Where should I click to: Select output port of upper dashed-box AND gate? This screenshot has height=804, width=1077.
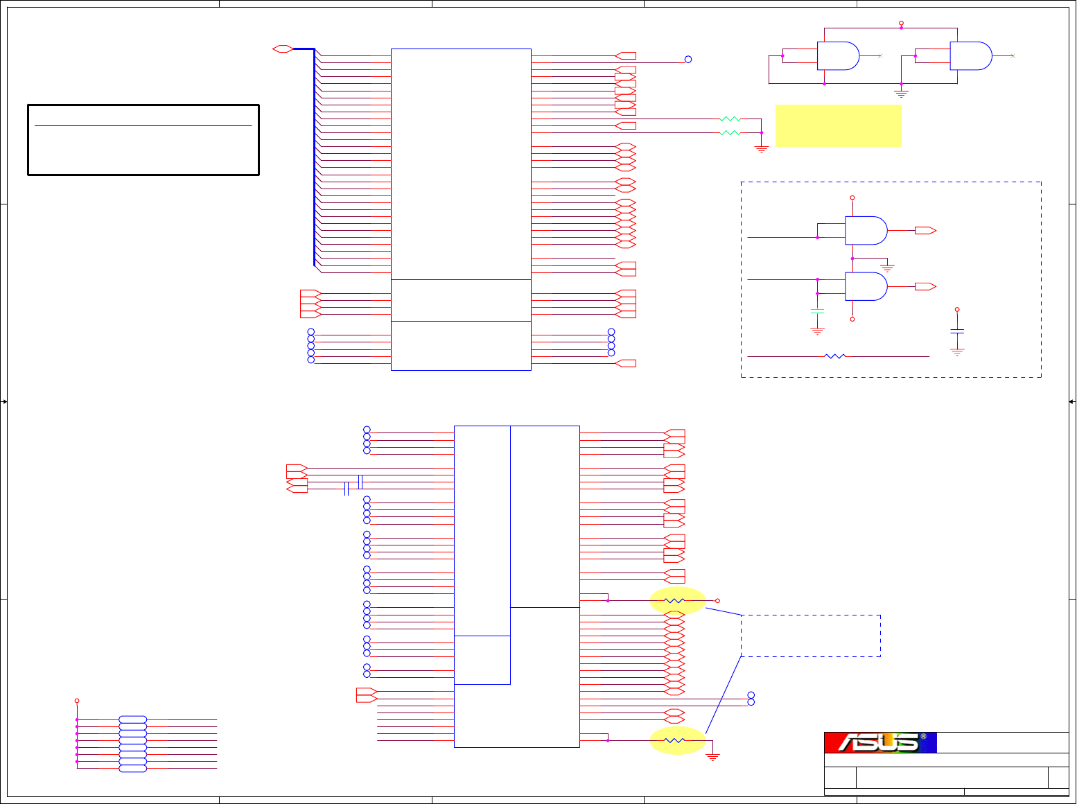(x=925, y=230)
